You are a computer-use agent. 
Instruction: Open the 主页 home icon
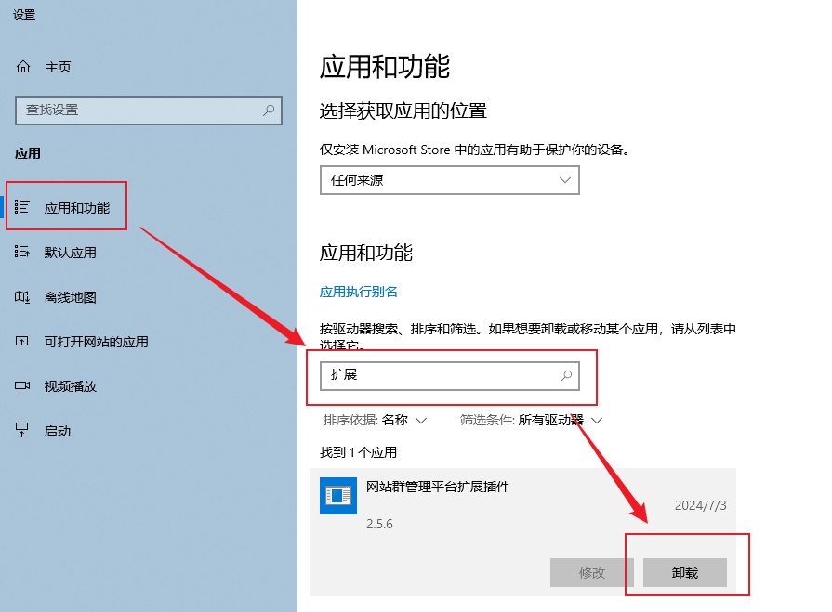pyautogui.click(x=23, y=67)
